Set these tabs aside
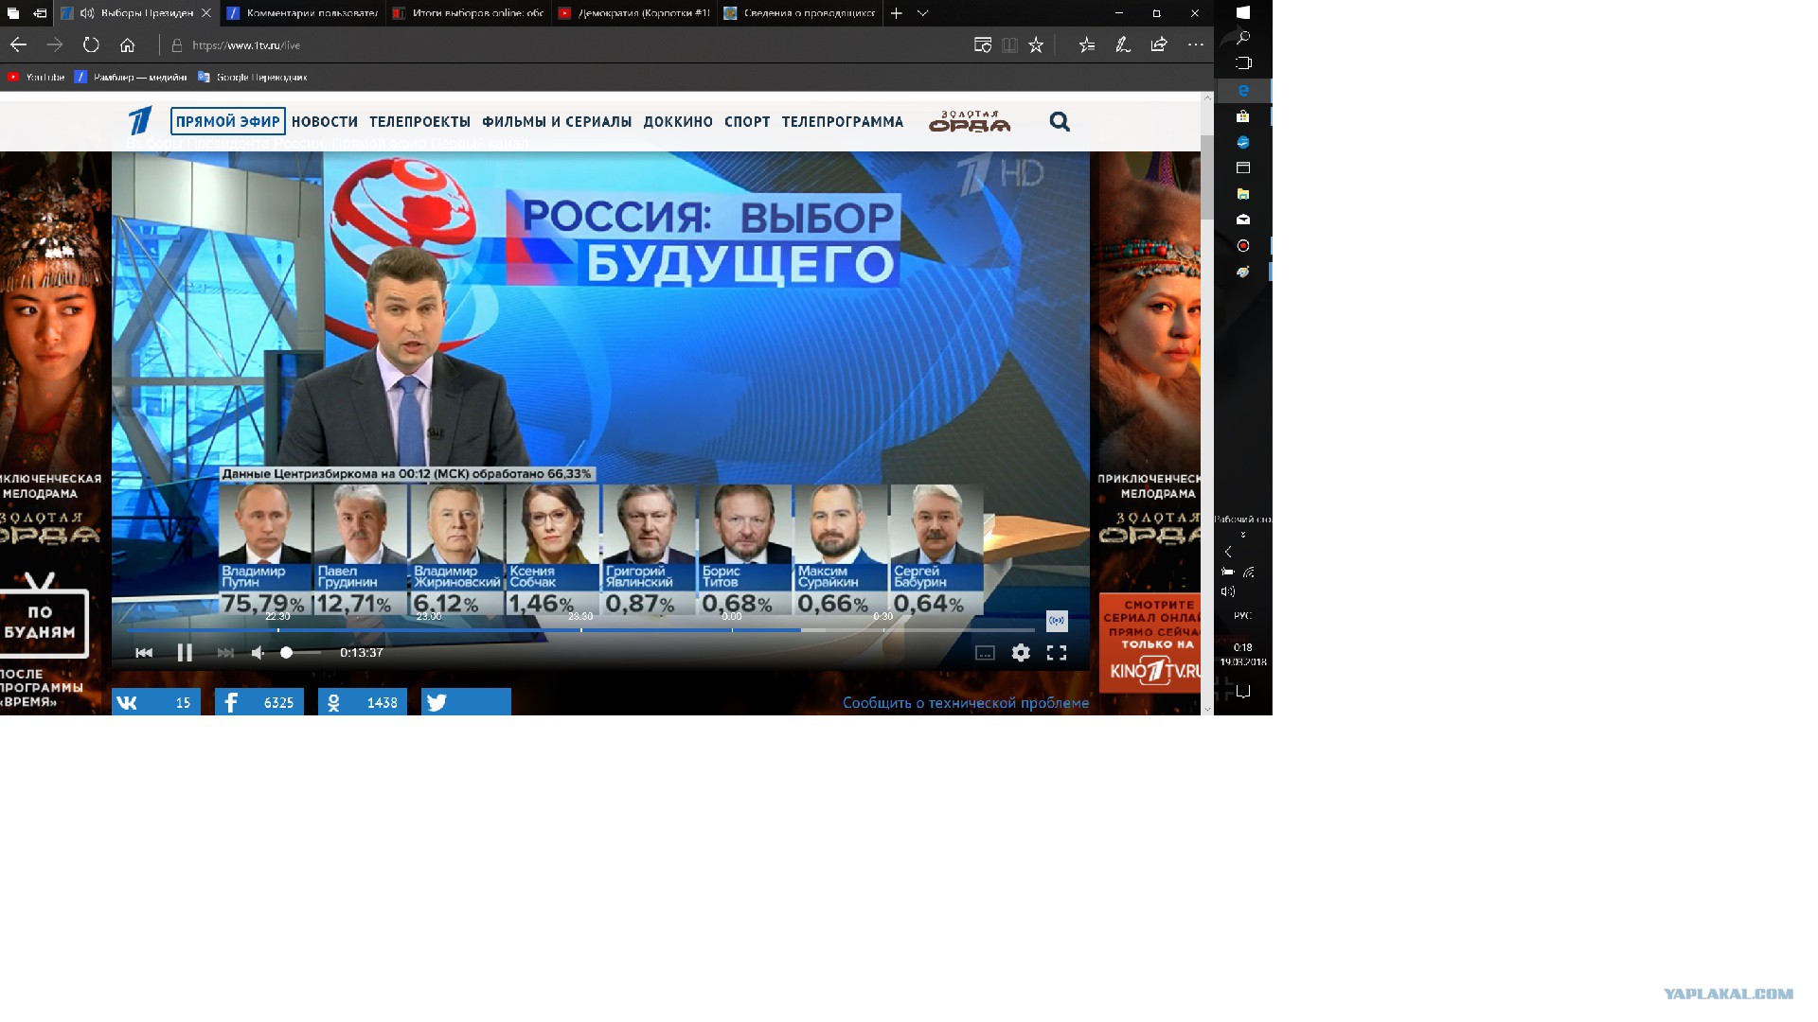The image size is (1818, 1022). point(40,13)
